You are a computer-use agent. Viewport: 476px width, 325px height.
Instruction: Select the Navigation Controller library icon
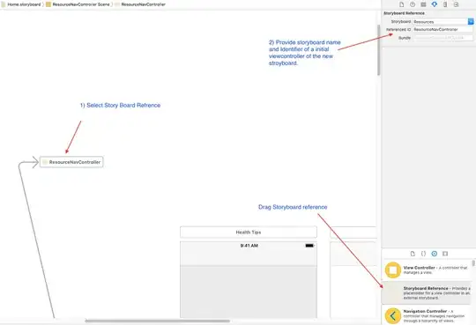393,315
